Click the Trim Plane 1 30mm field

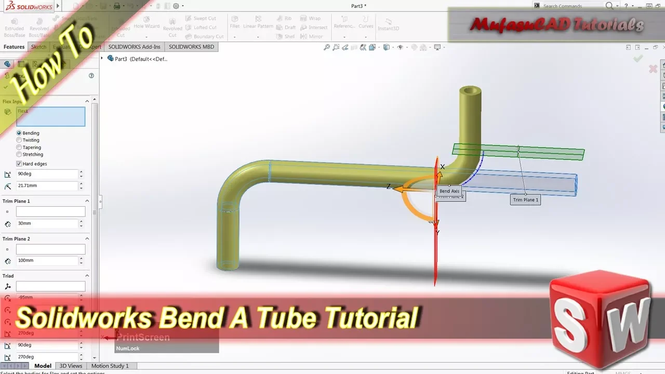(x=47, y=223)
